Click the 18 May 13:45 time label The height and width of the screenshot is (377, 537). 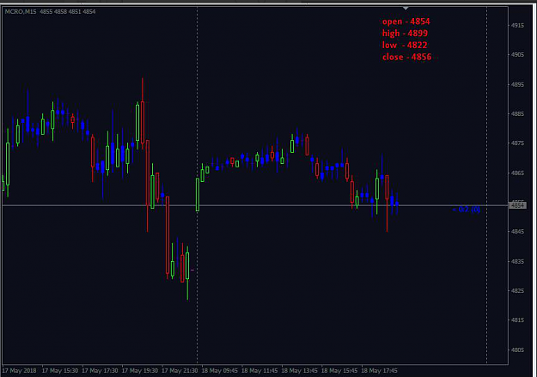click(x=300, y=370)
